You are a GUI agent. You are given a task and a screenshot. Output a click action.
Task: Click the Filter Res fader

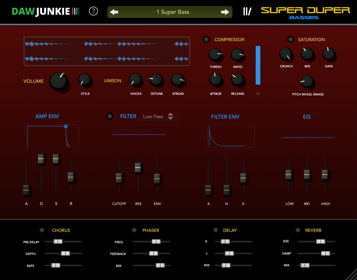(x=138, y=168)
